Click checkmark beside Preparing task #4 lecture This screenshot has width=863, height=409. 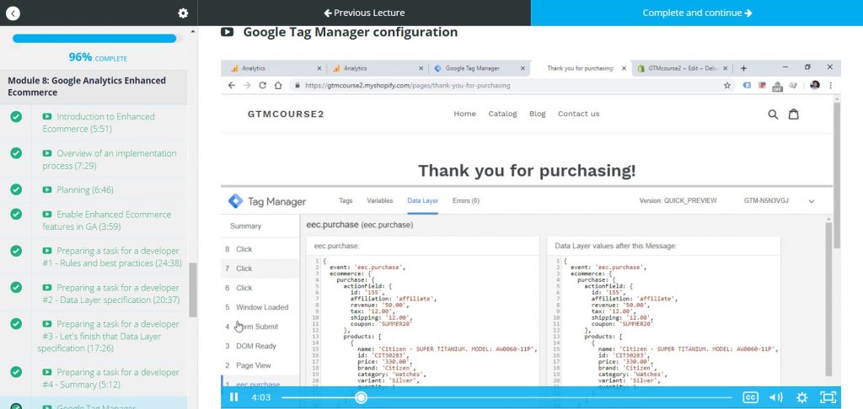(x=17, y=372)
